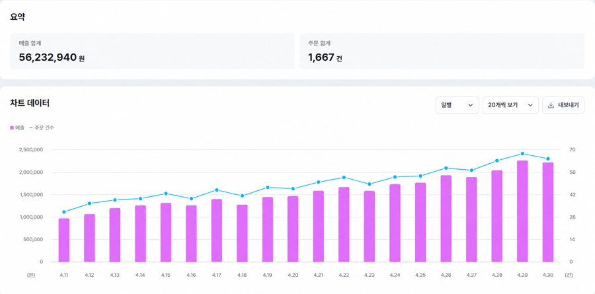The width and height of the screenshot is (595, 294).
Task: Click the 500,000 axis label
Action: tap(32, 239)
